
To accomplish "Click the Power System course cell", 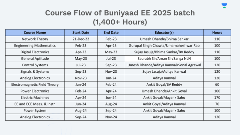I will point(35,110).
